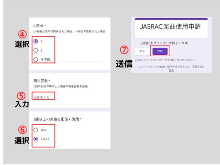
Task: Click the 'IL区分' question heading
Action: tap(37, 25)
